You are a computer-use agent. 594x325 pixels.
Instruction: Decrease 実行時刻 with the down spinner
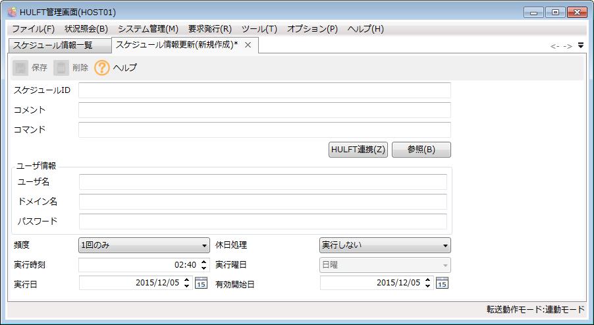203,268
